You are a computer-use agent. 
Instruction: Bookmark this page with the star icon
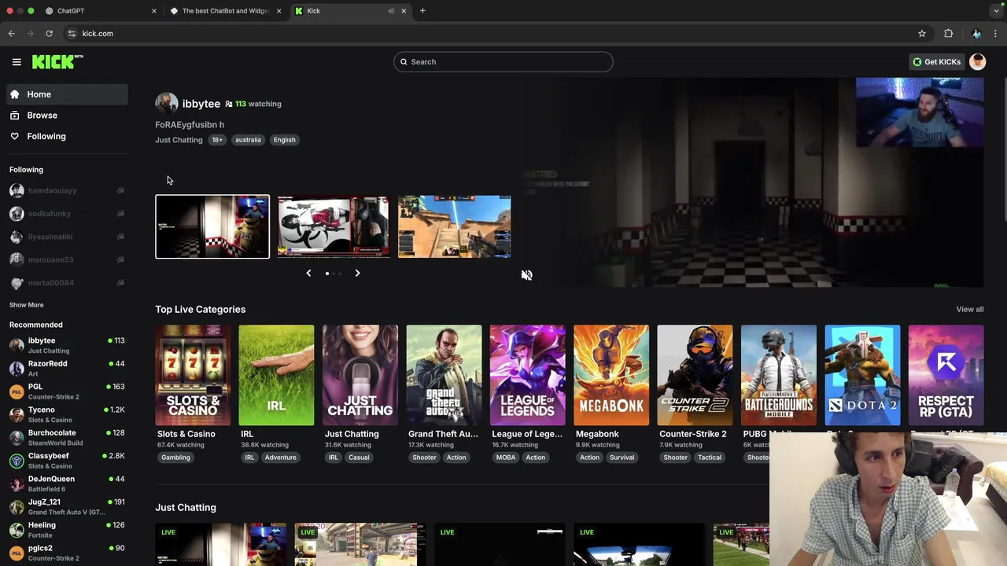922,34
